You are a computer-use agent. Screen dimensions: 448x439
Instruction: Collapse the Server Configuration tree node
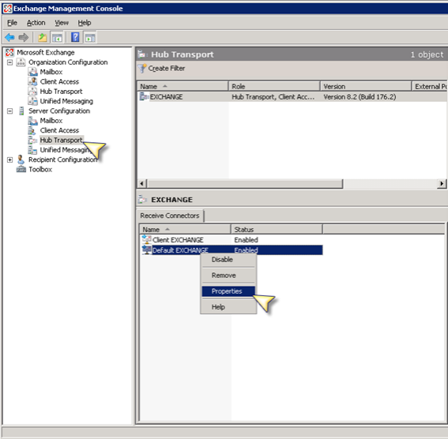coord(9,111)
